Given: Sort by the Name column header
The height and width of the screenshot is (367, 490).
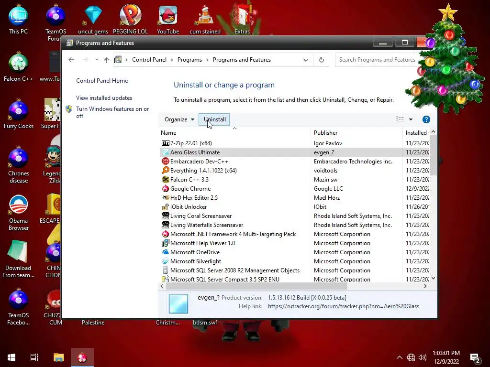Looking at the screenshot, I should coord(235,133).
